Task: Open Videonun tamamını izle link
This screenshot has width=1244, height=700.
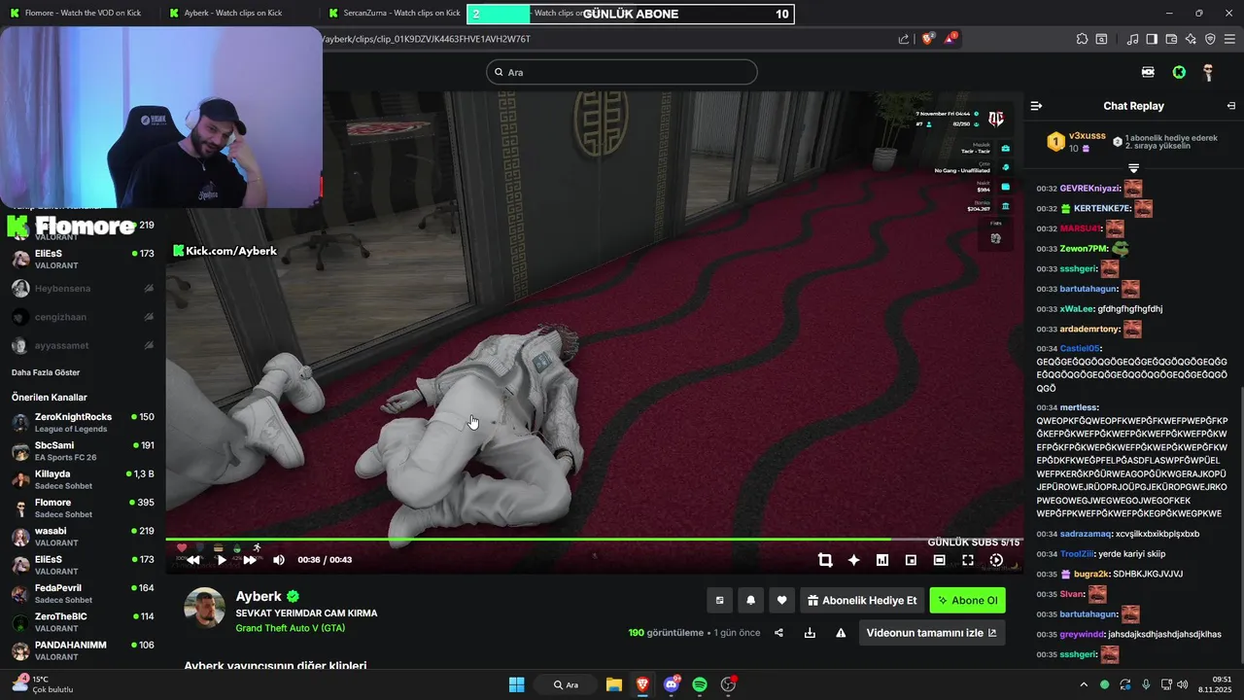Action: click(931, 633)
